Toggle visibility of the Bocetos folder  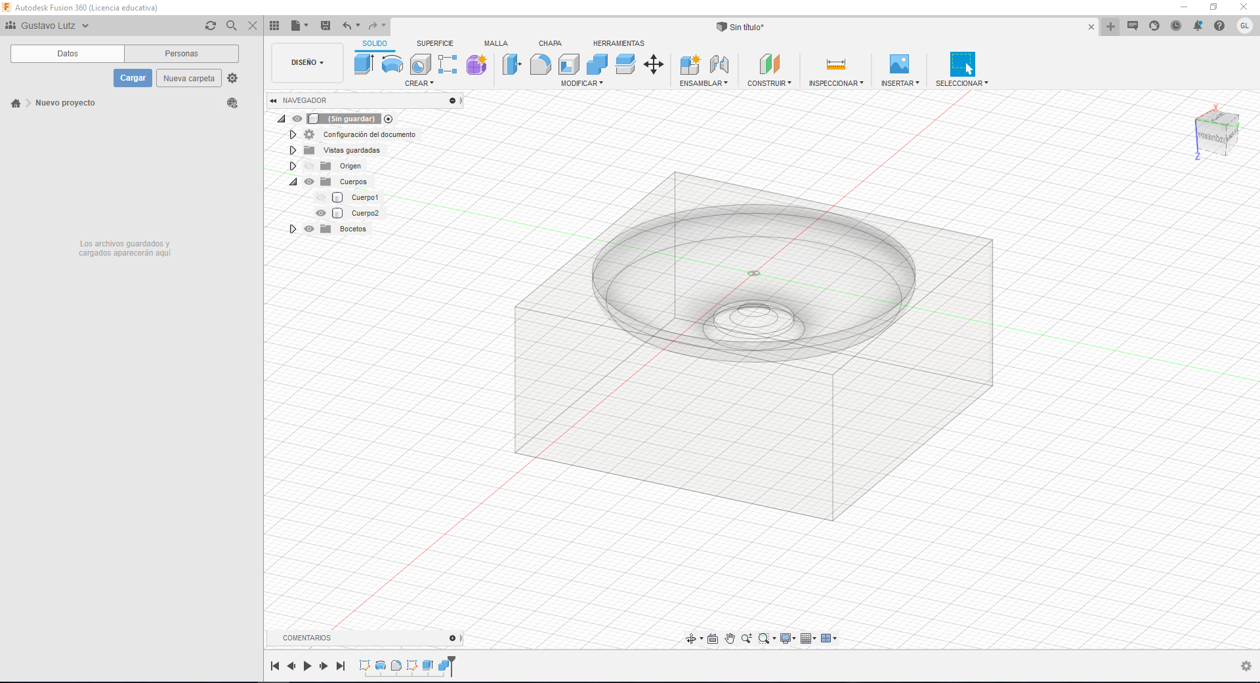[x=309, y=229]
